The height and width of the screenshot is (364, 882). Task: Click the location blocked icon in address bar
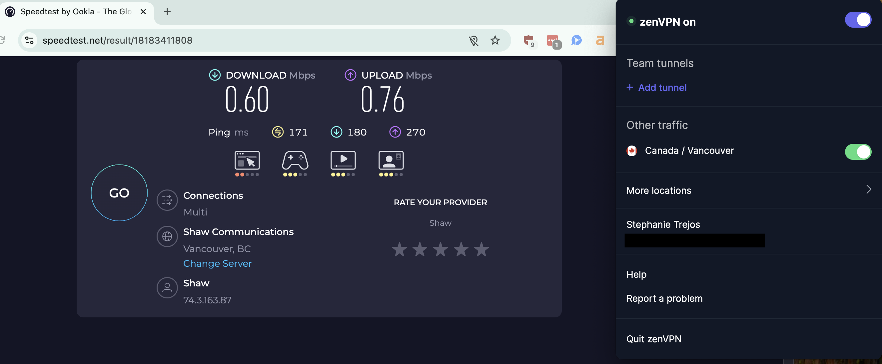(x=473, y=41)
